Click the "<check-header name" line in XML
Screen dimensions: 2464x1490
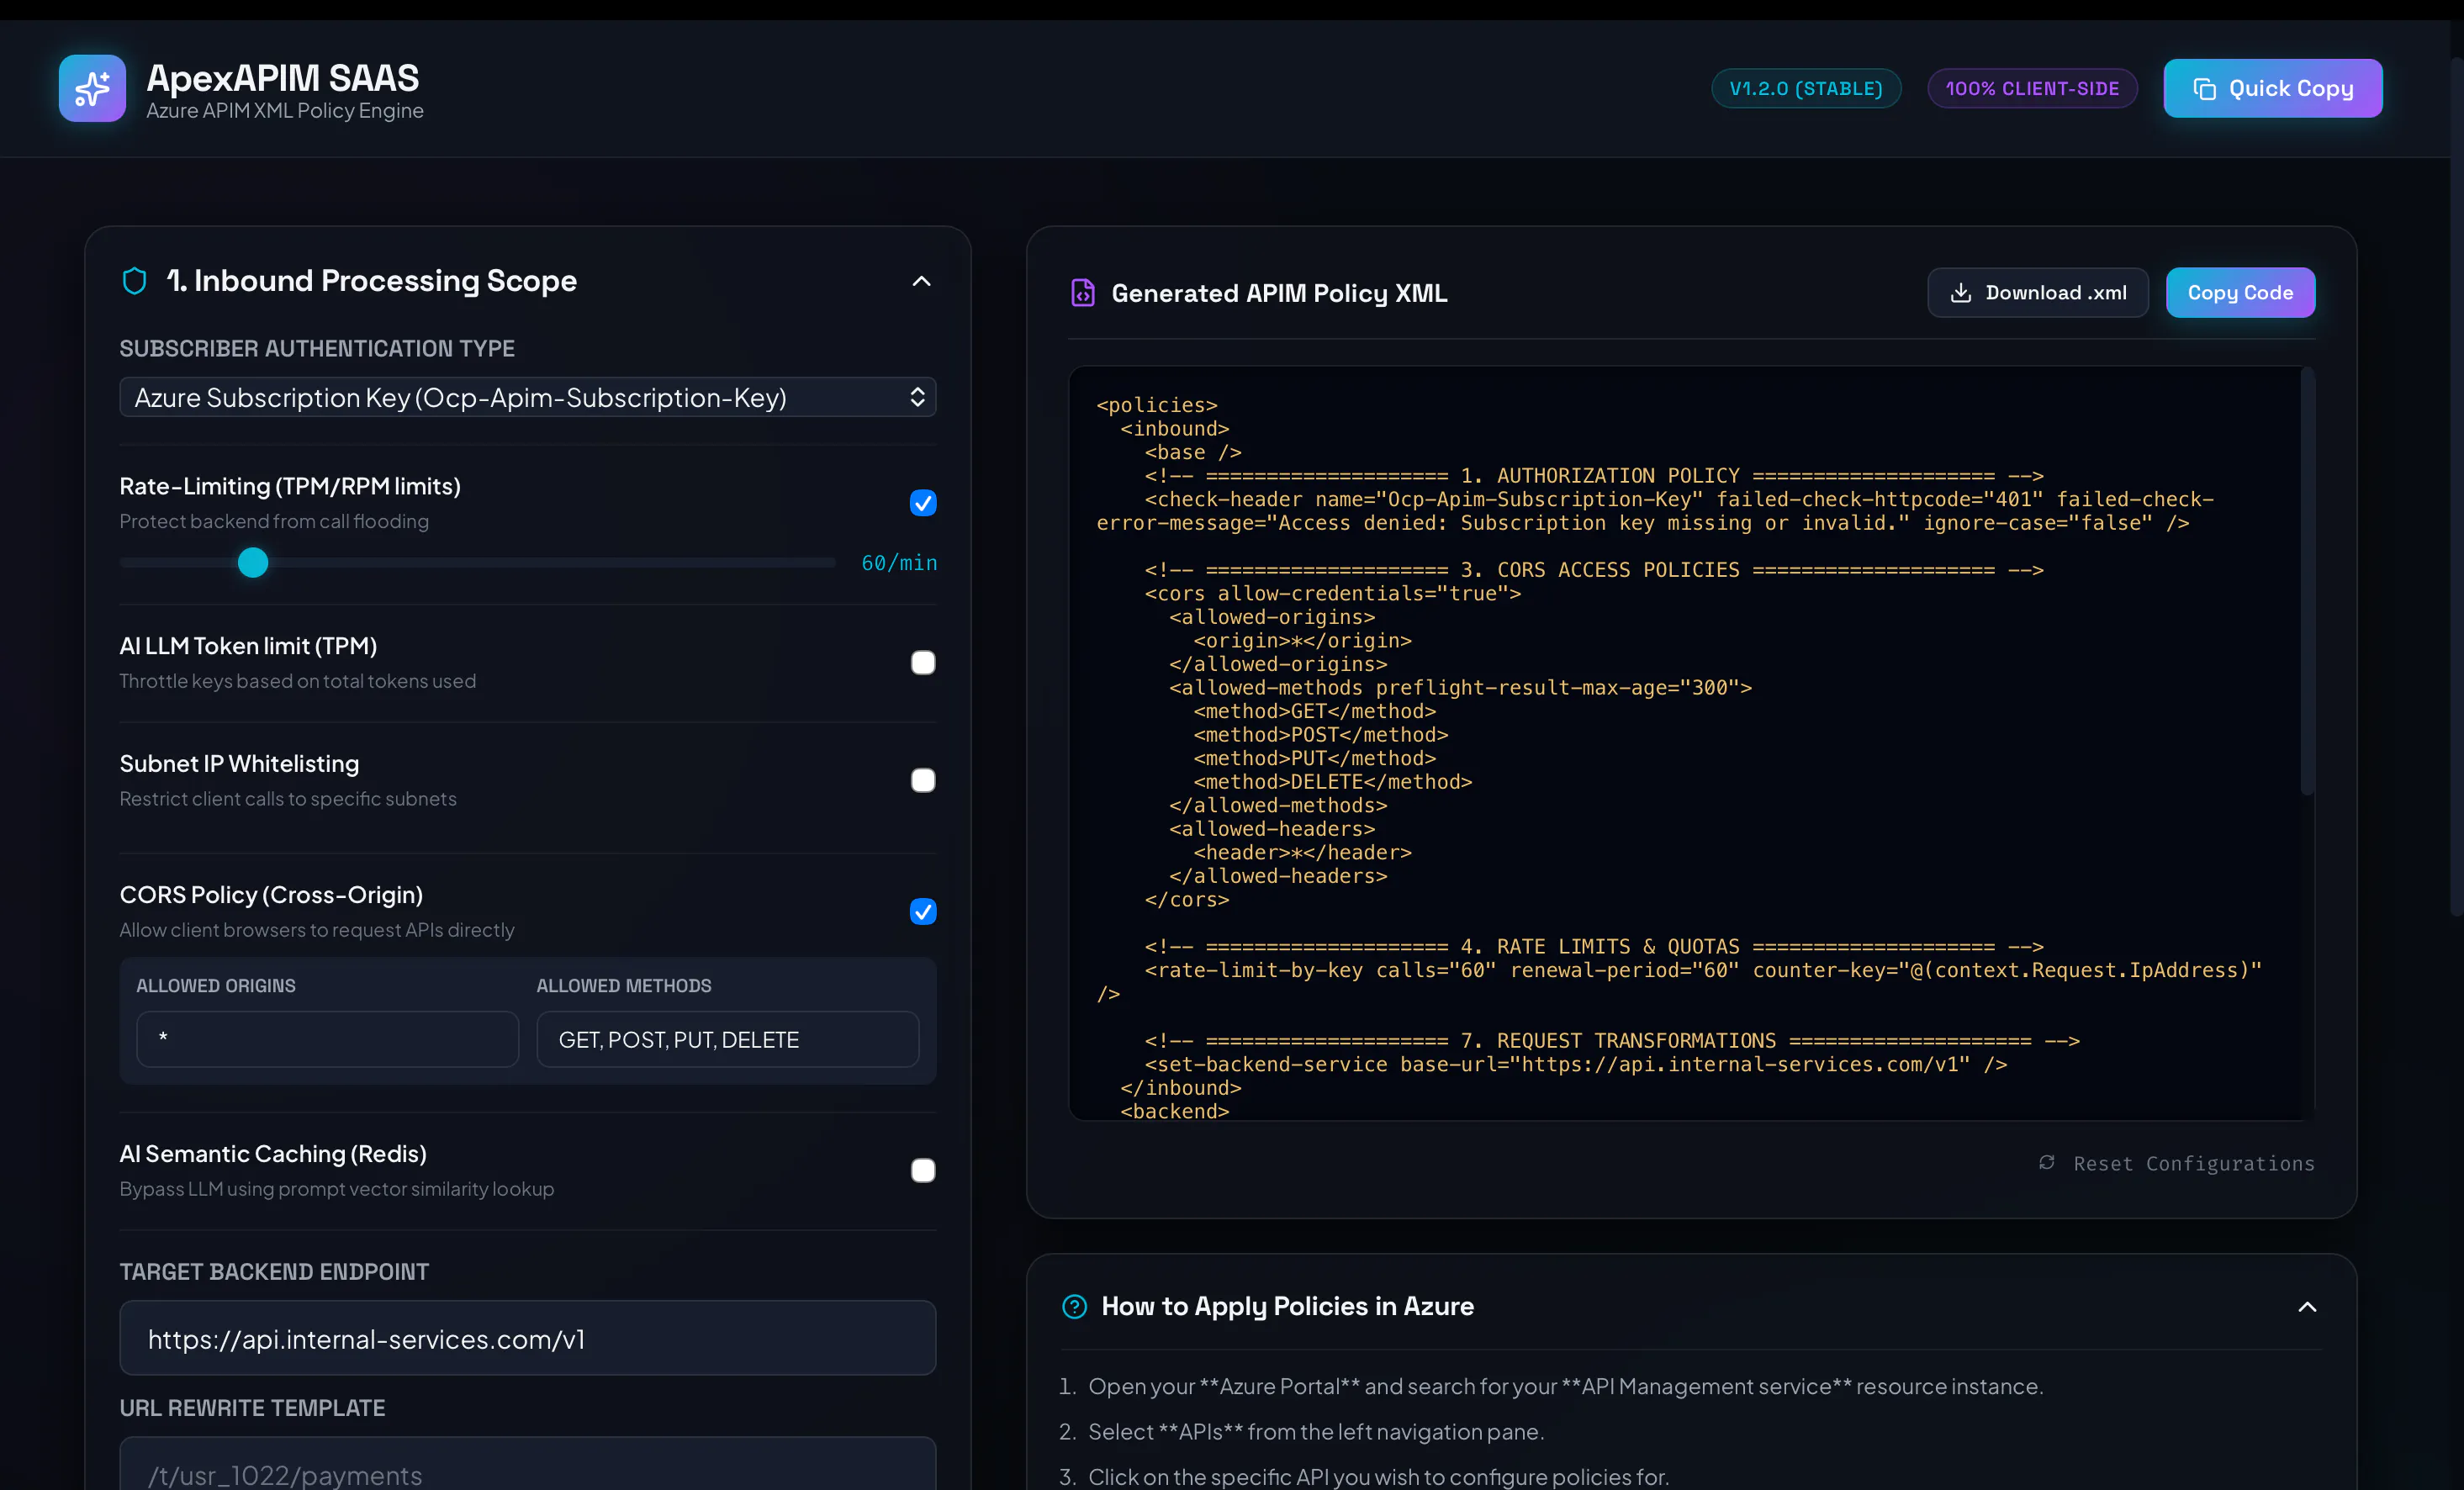tap(1655, 510)
